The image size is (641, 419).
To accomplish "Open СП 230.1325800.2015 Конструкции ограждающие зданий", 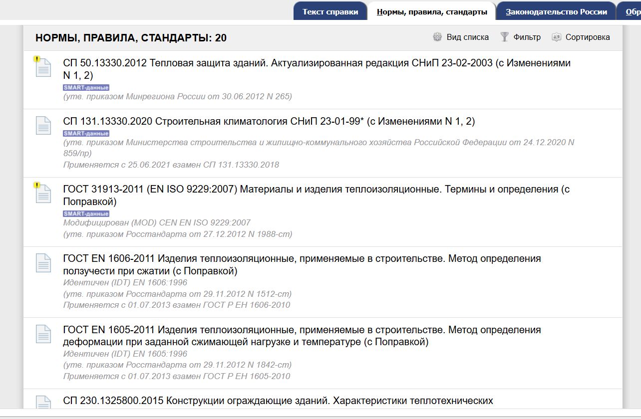I will (x=278, y=401).
